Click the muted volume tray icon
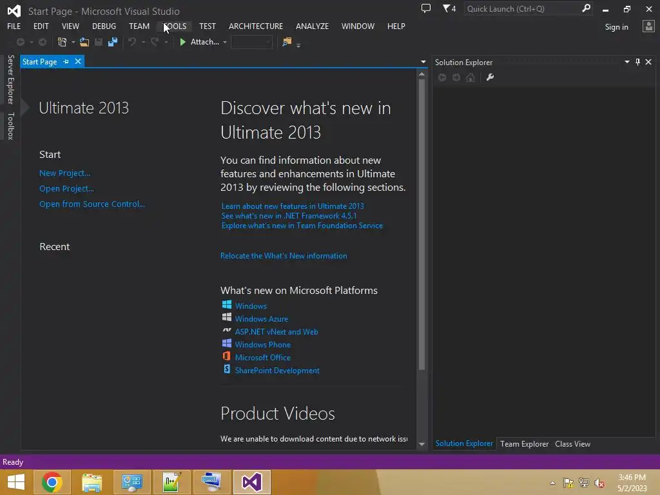This screenshot has width=660, height=495. [x=599, y=483]
